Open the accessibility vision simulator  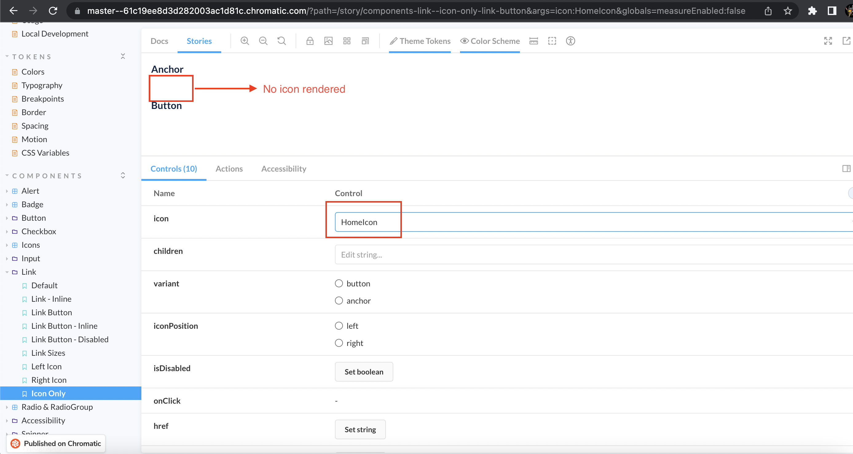570,41
